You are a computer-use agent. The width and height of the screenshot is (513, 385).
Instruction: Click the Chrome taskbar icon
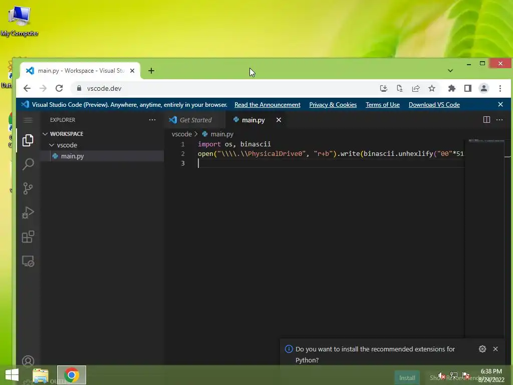tap(72, 375)
